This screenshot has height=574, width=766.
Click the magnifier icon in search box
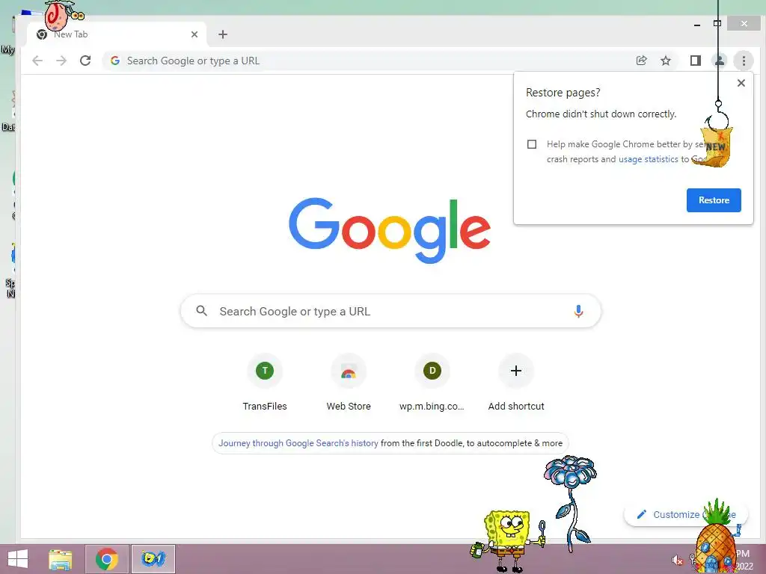tap(202, 310)
